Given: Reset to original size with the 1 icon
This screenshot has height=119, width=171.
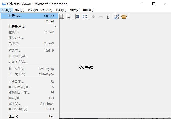Looking at the screenshot, I should 108,17.
